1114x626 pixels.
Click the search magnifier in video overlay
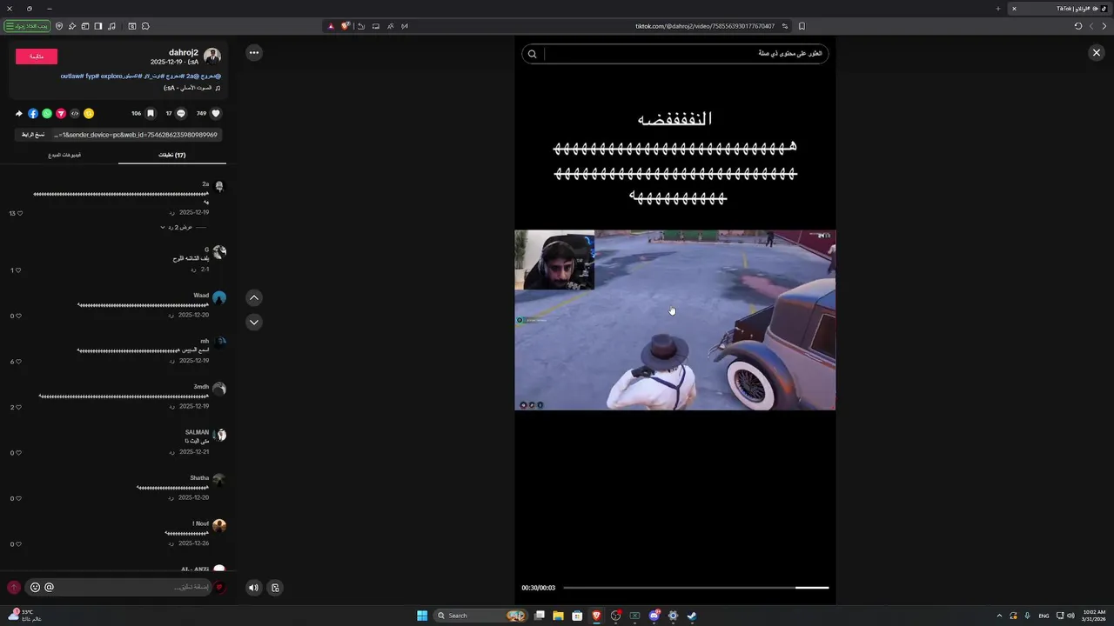533,54
